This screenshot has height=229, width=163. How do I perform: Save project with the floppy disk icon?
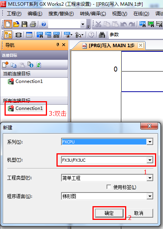24,24
